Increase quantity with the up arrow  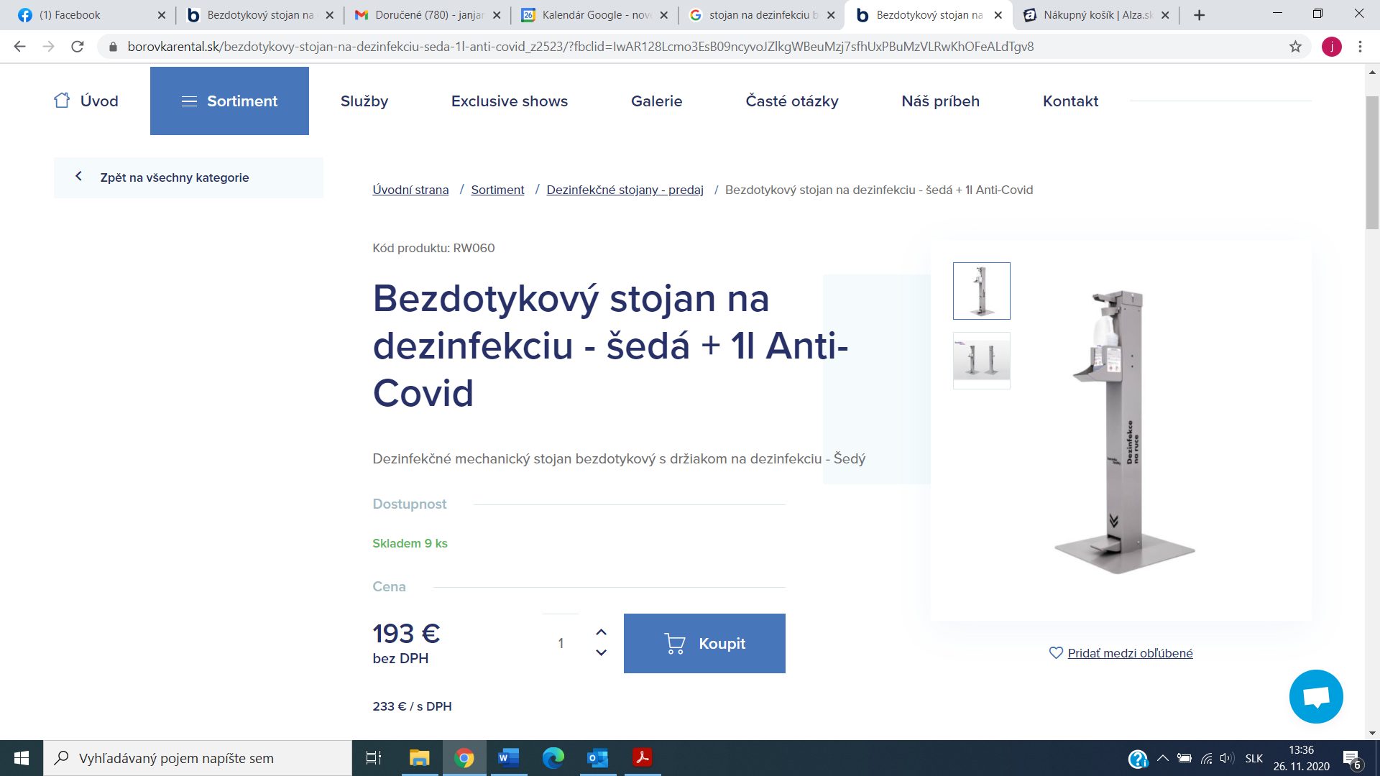(601, 632)
